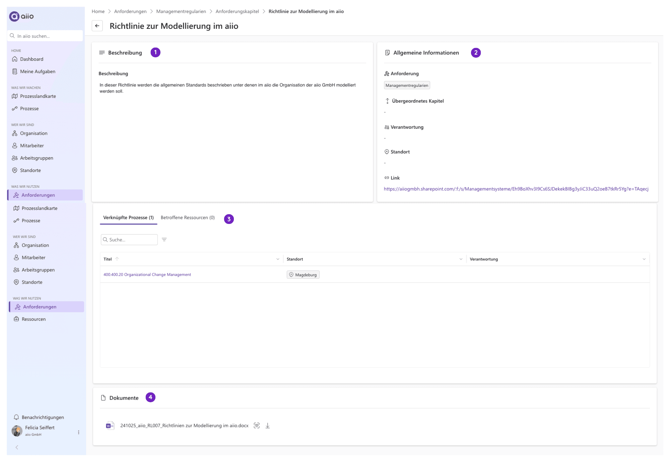The image size is (670, 474).
Task: Click the Standort column header text
Action: [x=295, y=259]
